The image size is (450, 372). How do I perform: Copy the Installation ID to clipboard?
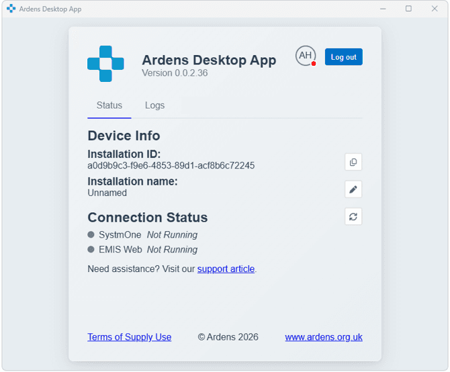[x=353, y=162]
